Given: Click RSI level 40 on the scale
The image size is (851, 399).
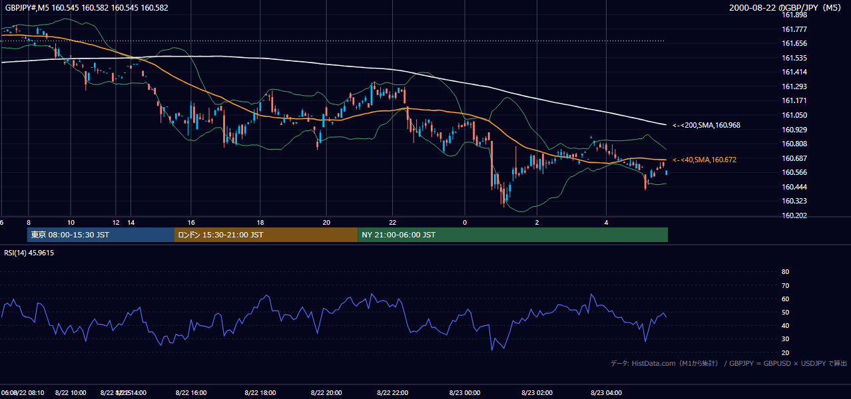Looking at the screenshot, I should [785, 325].
